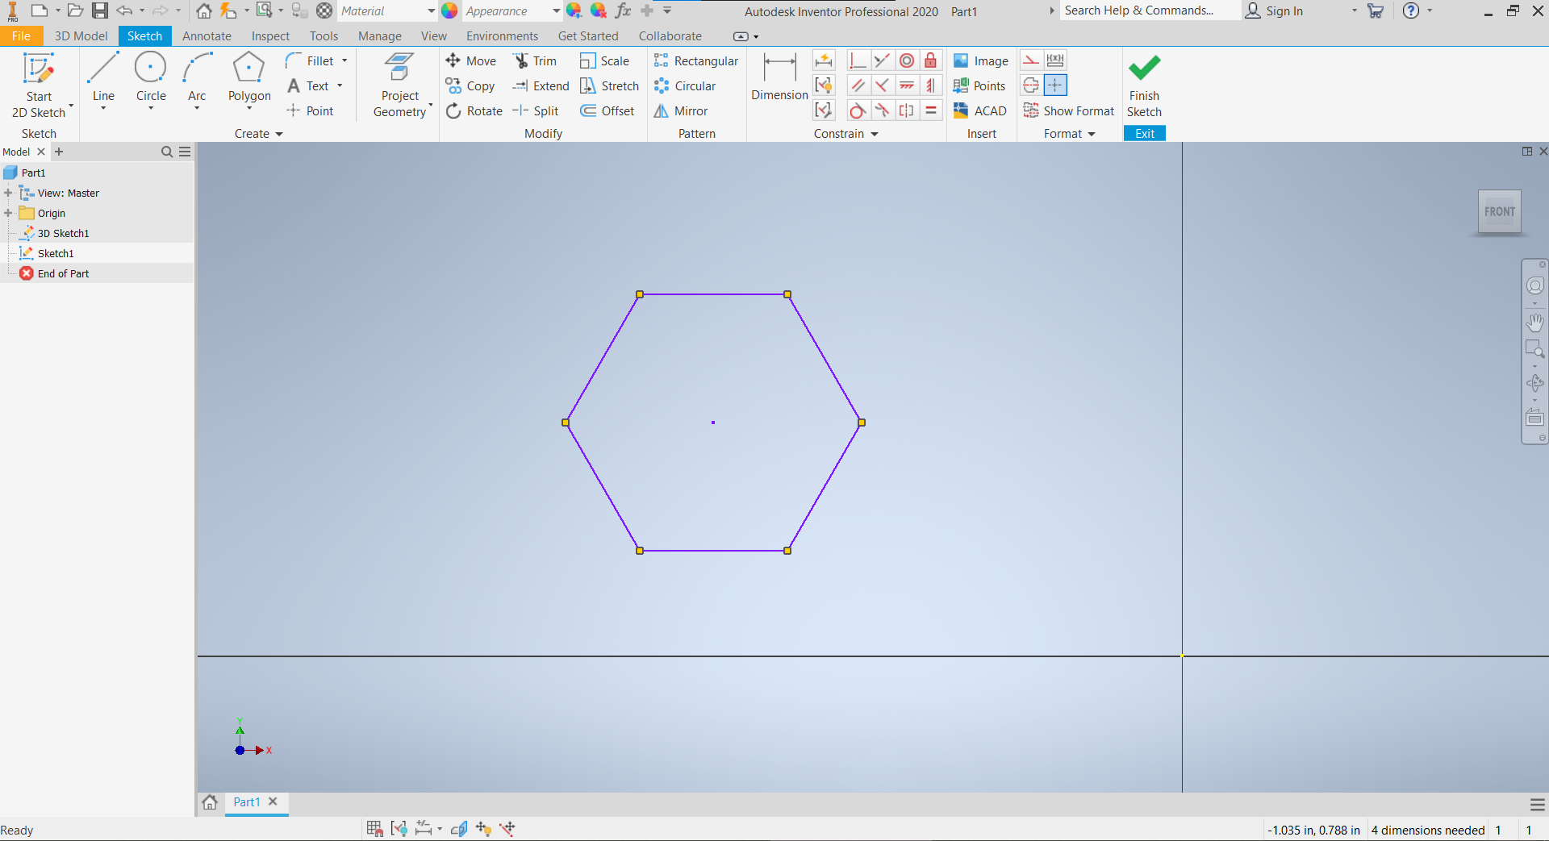Select the Trim tool in Modify panel
The width and height of the screenshot is (1549, 841).
pyautogui.click(x=536, y=60)
